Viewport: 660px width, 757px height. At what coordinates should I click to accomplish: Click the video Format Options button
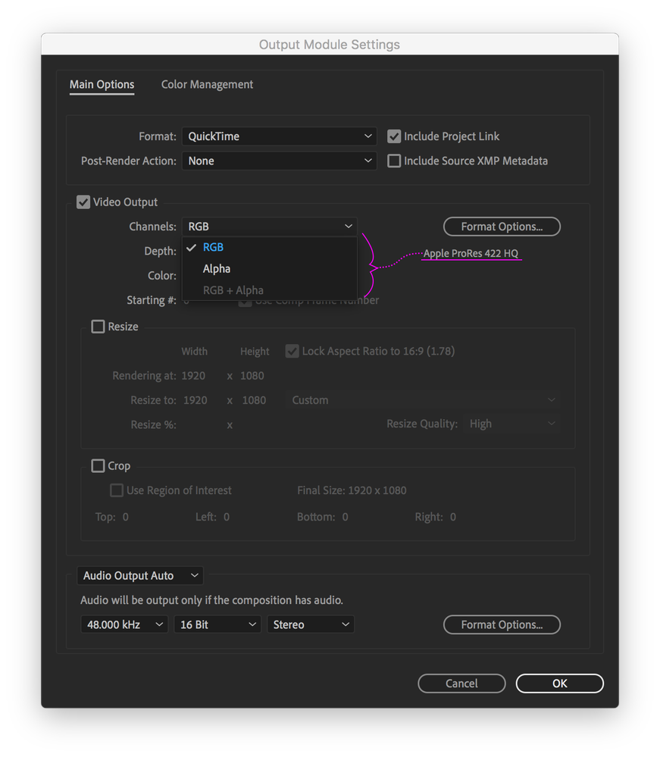(x=502, y=226)
